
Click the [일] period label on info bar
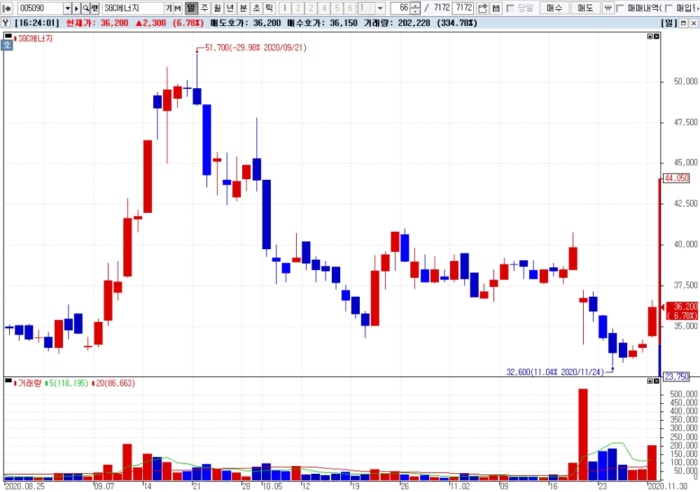668,23
